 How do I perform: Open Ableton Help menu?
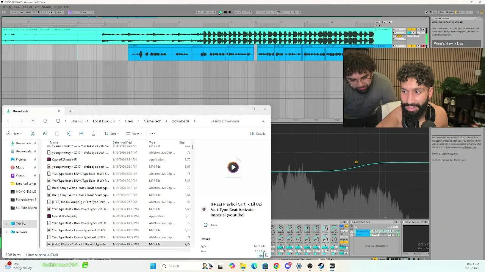(x=66, y=7)
